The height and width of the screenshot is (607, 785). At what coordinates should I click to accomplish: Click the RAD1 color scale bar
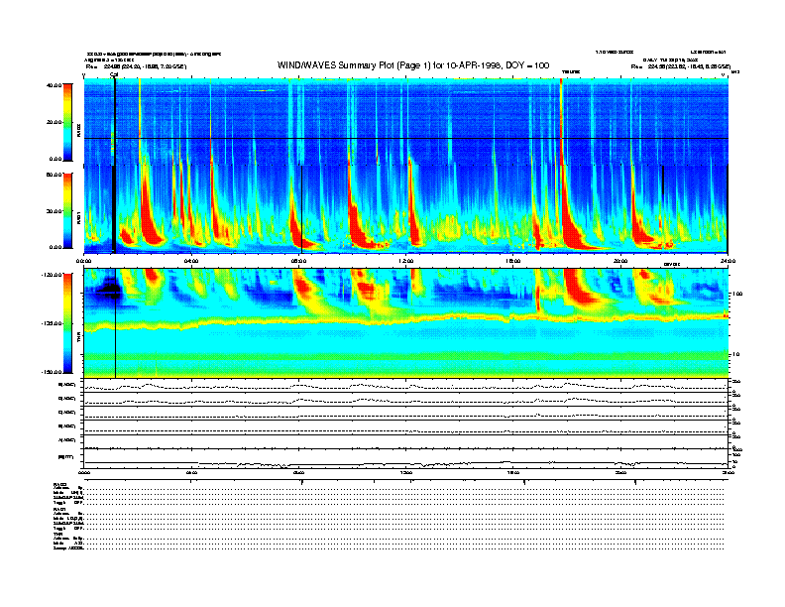pos(67,210)
